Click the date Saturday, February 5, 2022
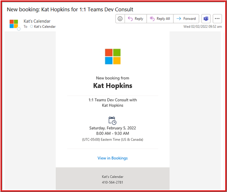The height and width of the screenshot is (192, 227). (x=112, y=128)
